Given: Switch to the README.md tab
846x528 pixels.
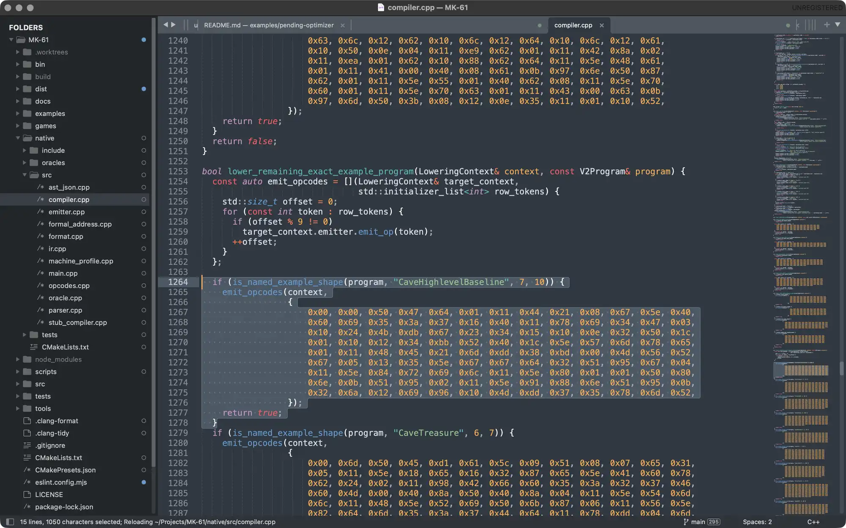Looking at the screenshot, I should pos(269,25).
